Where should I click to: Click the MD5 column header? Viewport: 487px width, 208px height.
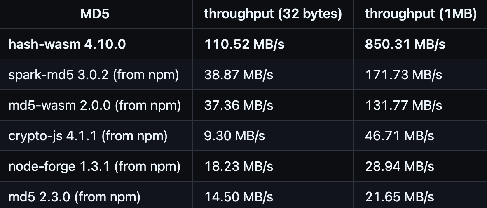click(x=95, y=14)
